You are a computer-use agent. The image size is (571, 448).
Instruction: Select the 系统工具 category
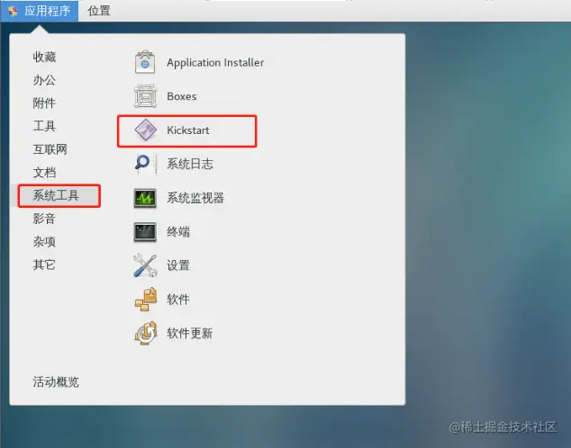[x=59, y=195]
